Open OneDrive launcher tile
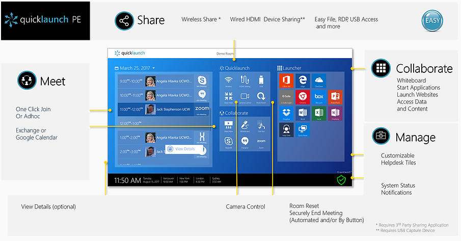The height and width of the screenshot is (241, 461). click(319, 81)
